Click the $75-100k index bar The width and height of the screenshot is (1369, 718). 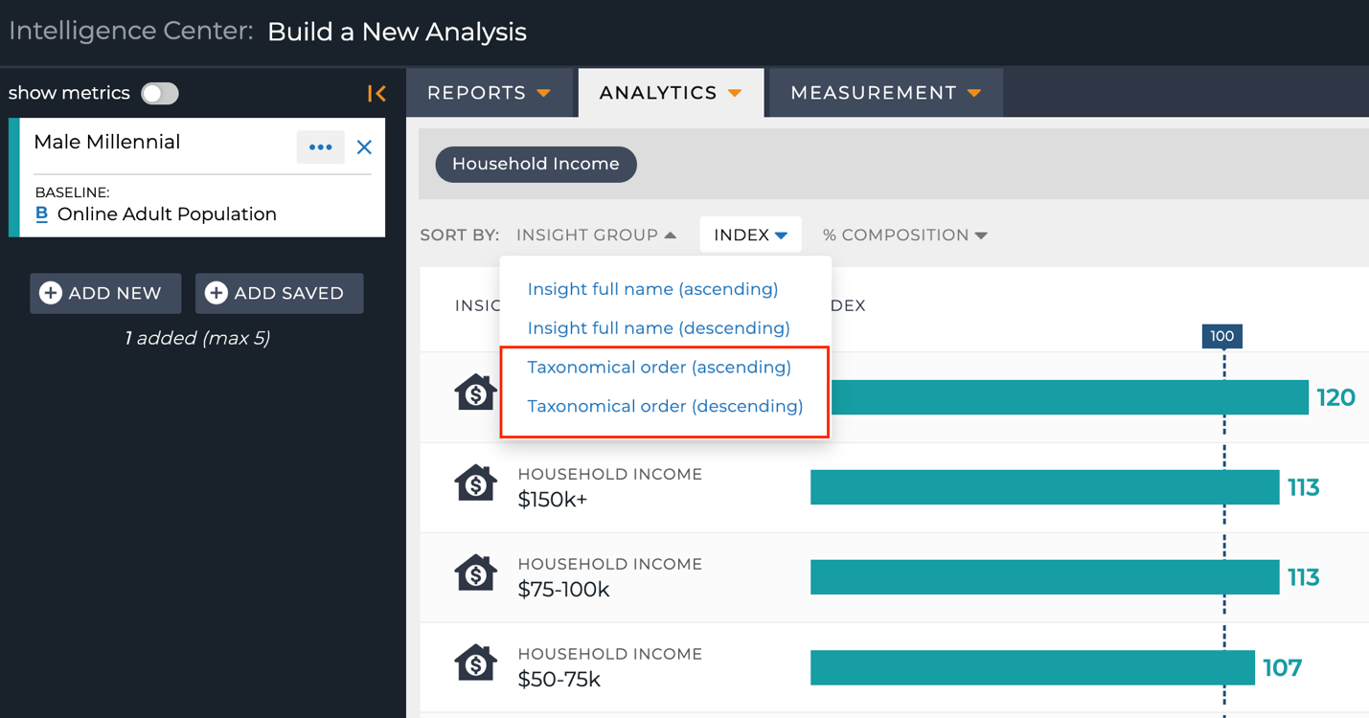(1044, 577)
